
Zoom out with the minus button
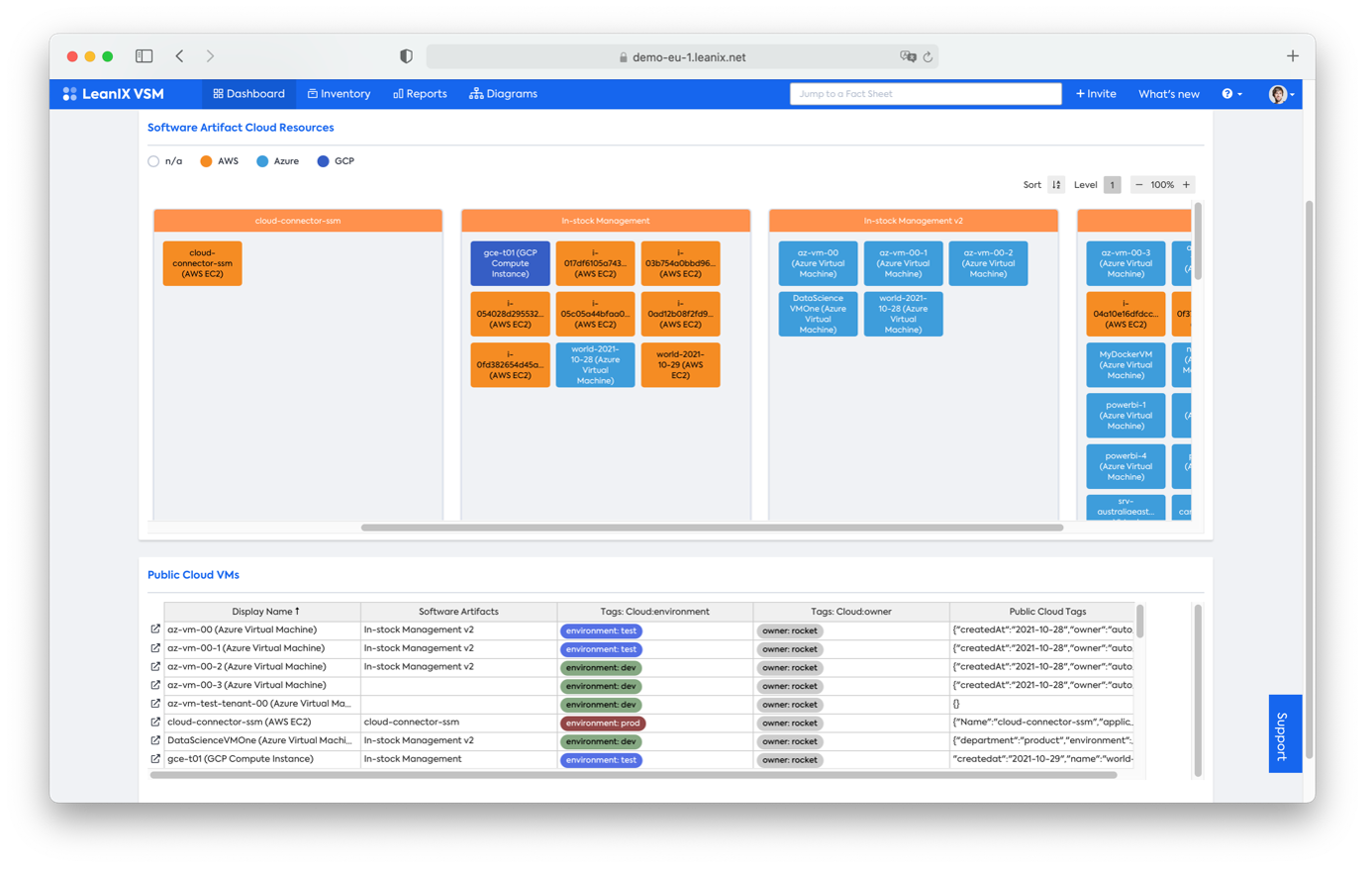1138,185
